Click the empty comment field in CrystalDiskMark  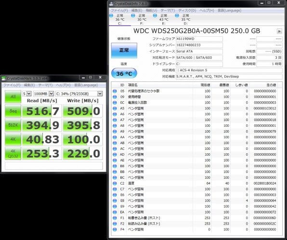tap(54, 166)
